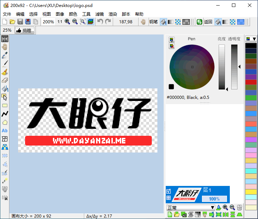Open the 脚本 menu

tap(126, 14)
